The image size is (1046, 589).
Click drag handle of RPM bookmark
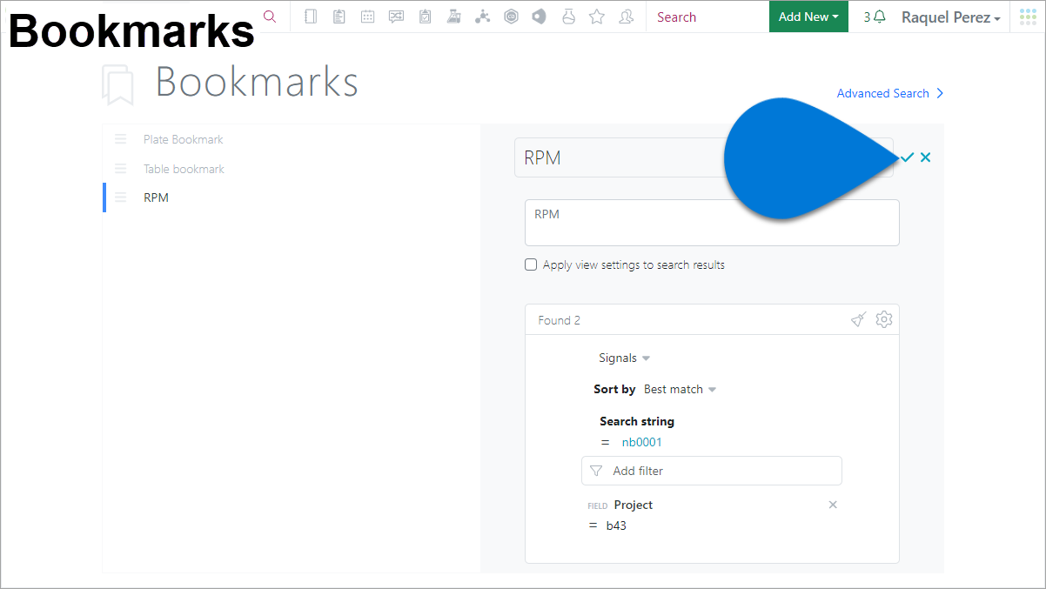[x=121, y=197]
